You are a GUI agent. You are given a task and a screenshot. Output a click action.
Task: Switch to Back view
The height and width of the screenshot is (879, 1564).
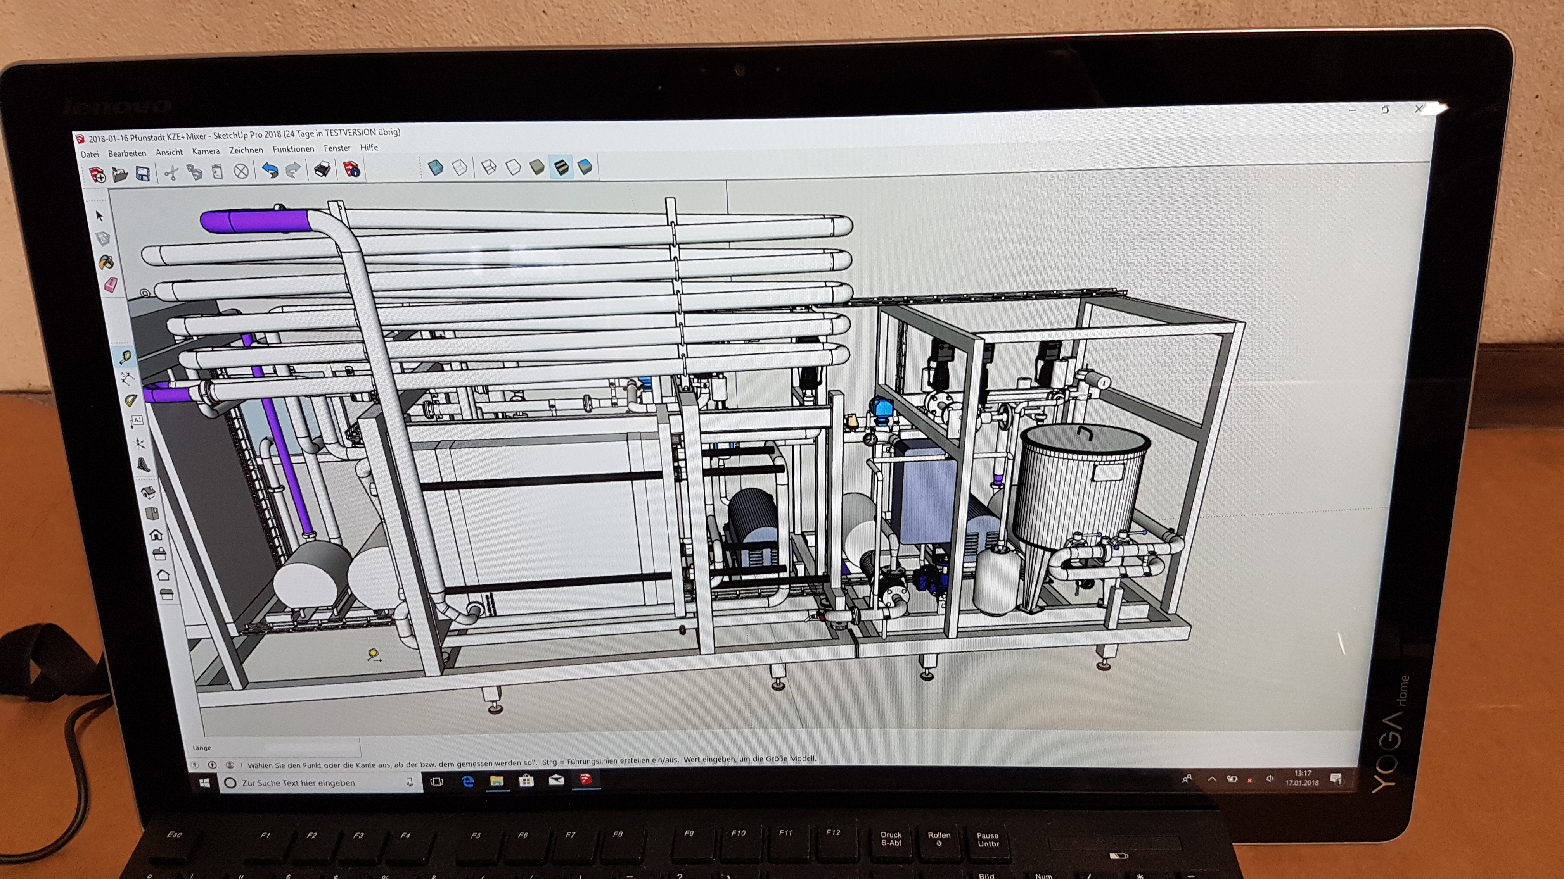click(x=163, y=574)
